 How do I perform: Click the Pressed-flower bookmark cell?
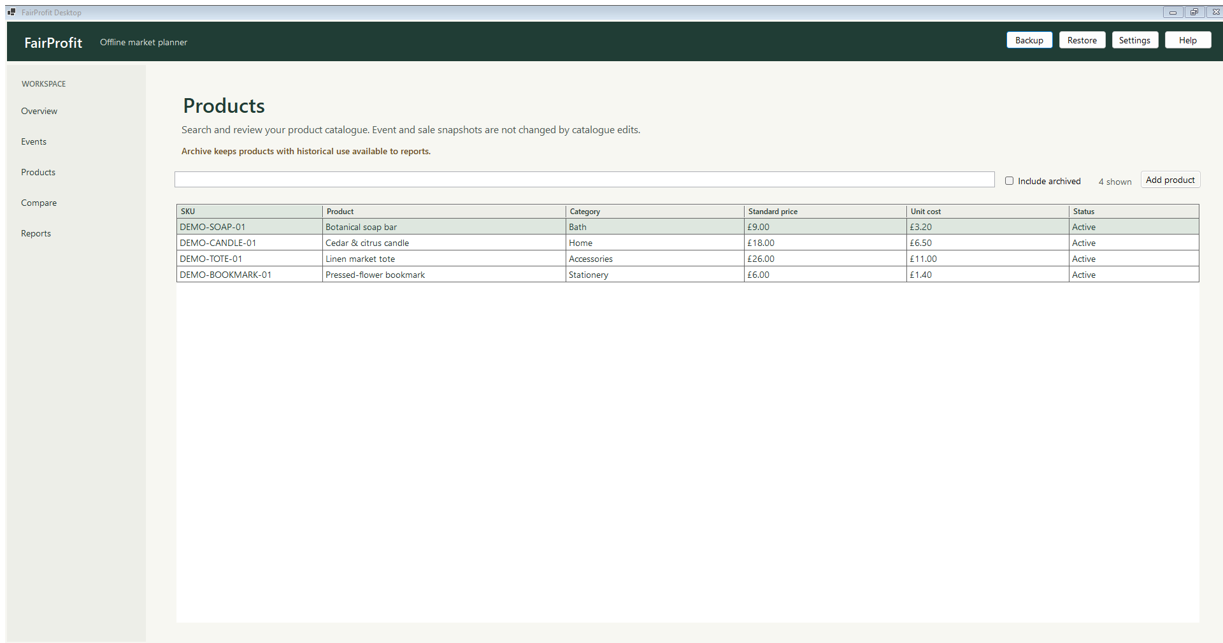tap(444, 275)
